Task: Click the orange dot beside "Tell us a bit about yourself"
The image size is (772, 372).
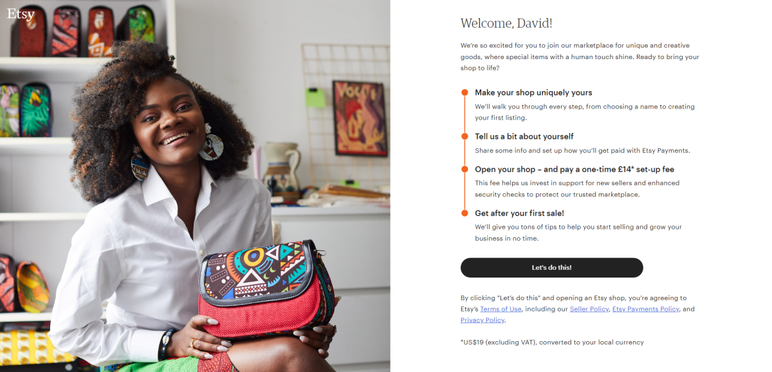Action: click(464, 136)
